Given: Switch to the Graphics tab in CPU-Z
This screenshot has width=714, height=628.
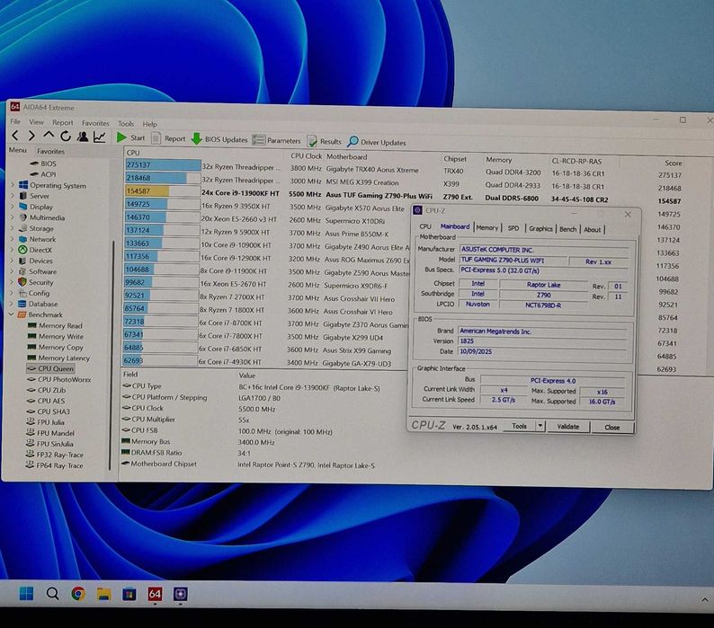Looking at the screenshot, I should (540, 228).
